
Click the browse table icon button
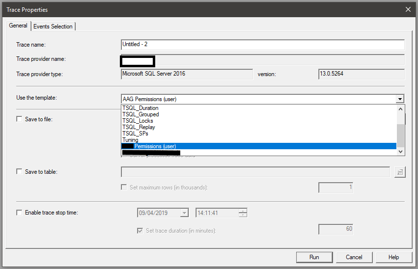click(399, 172)
